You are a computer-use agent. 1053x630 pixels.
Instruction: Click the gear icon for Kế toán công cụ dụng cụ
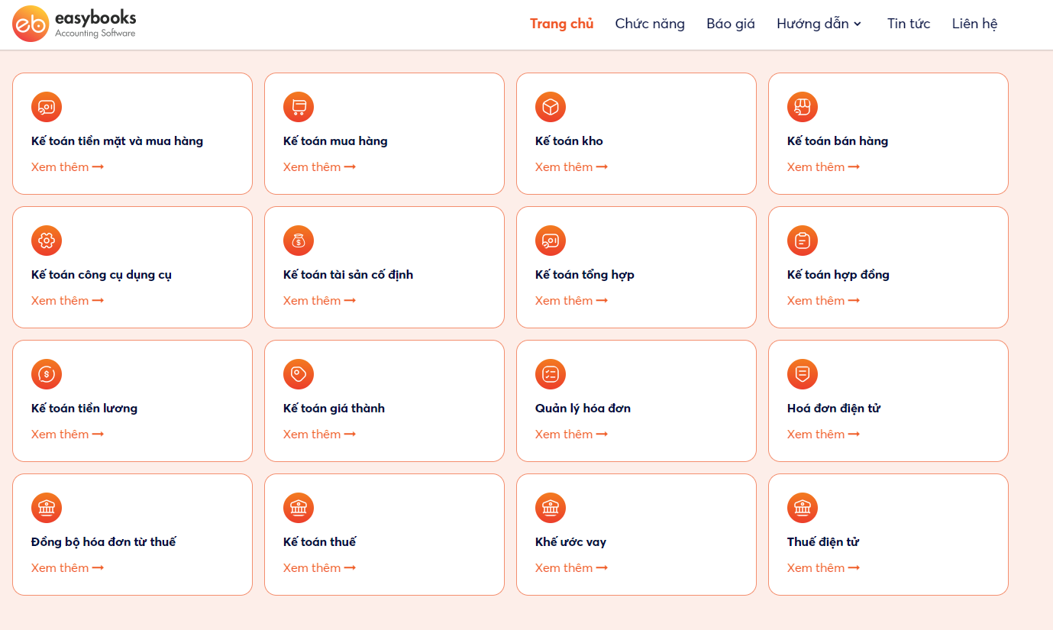tap(47, 241)
